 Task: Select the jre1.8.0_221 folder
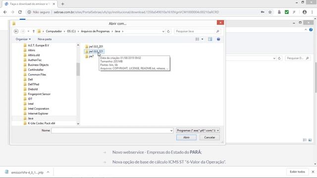pos(94,51)
